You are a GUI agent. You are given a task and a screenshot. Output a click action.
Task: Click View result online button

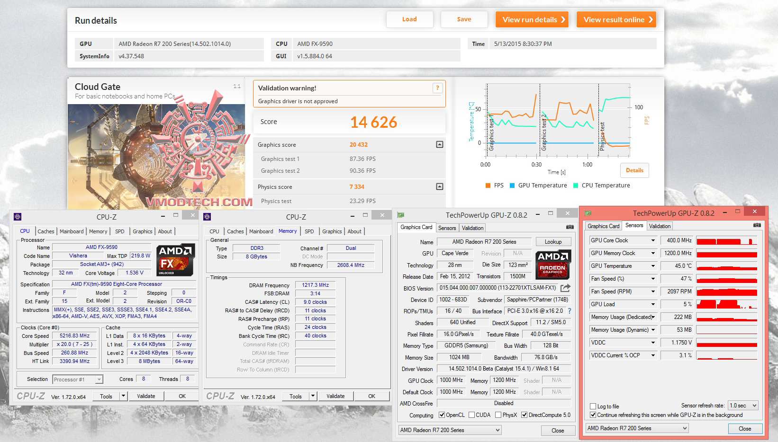(x=616, y=19)
